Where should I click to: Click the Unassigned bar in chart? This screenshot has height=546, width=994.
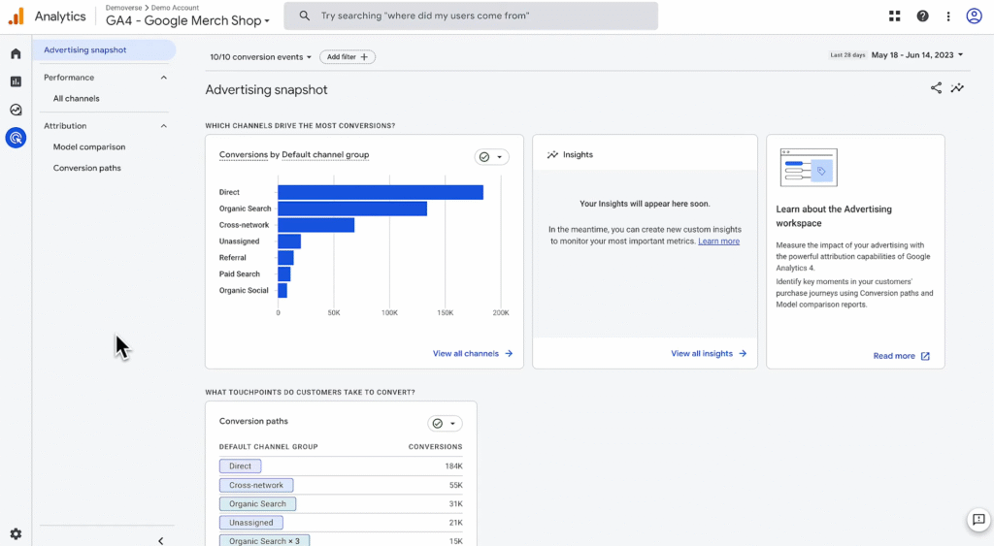[289, 241]
